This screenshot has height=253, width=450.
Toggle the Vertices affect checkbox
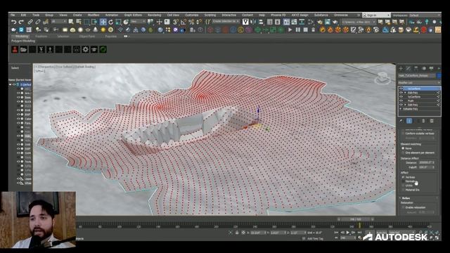click(403, 177)
